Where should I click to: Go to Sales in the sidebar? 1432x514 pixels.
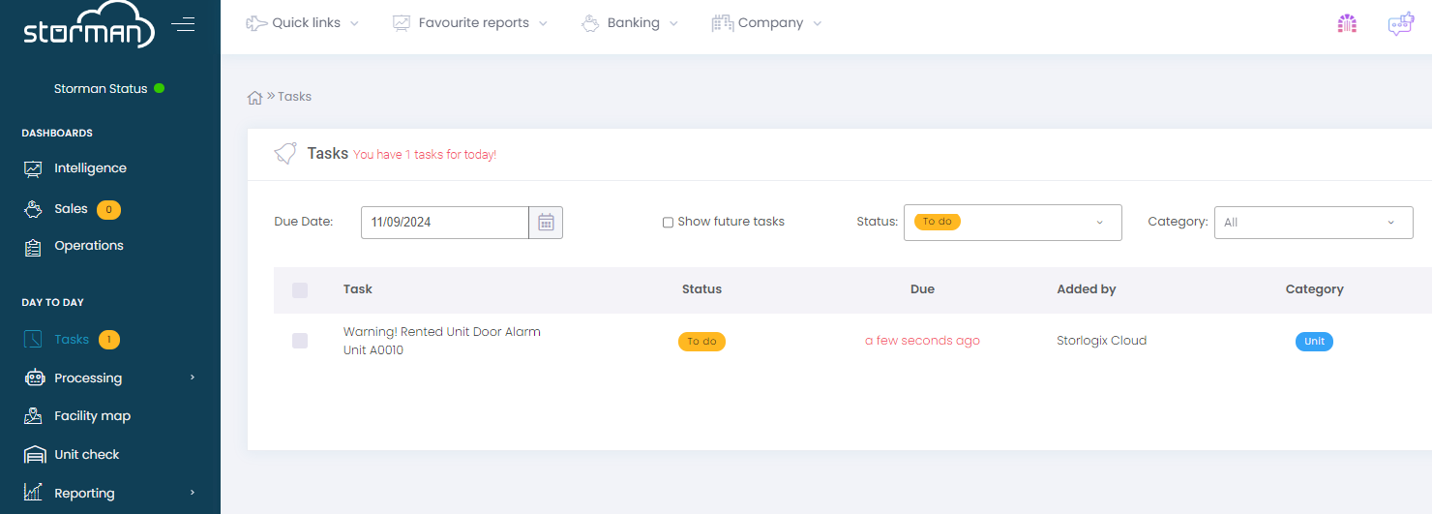pos(71,209)
